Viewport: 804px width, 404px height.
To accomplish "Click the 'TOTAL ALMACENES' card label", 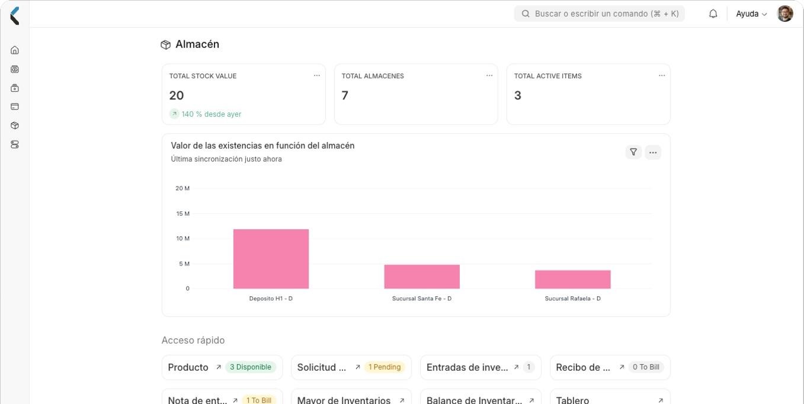I will pos(373,76).
